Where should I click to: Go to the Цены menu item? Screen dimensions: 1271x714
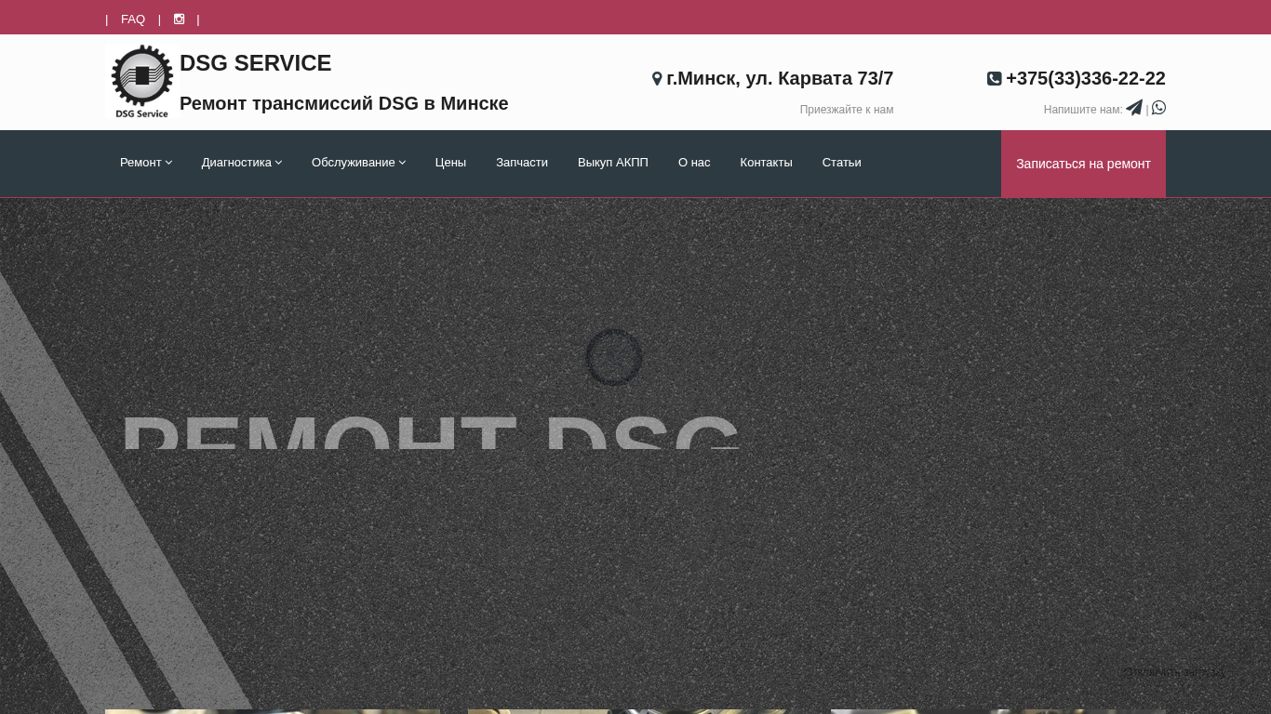tap(450, 163)
